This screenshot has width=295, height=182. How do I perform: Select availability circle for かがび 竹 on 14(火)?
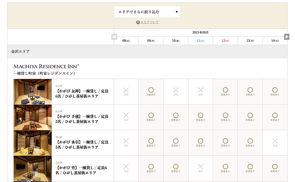(x=275, y=167)
